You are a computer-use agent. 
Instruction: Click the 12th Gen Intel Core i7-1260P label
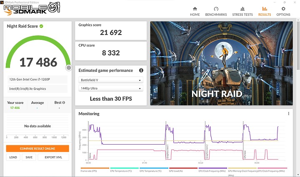30,79
